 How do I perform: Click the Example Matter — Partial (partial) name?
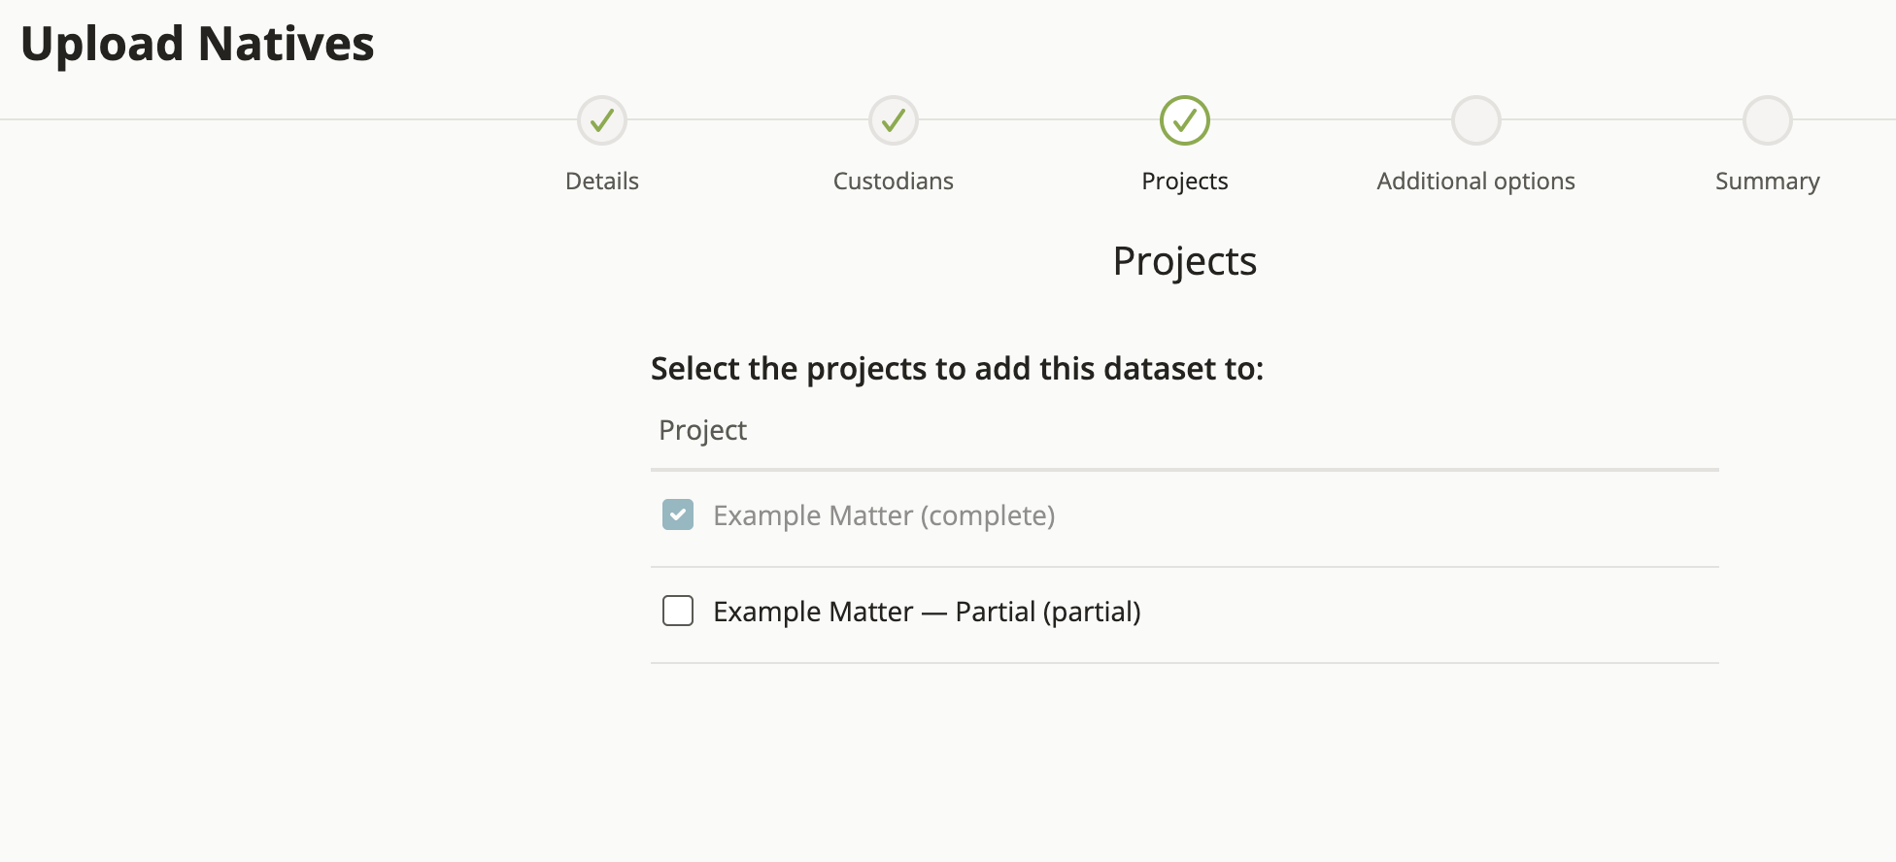tap(927, 612)
